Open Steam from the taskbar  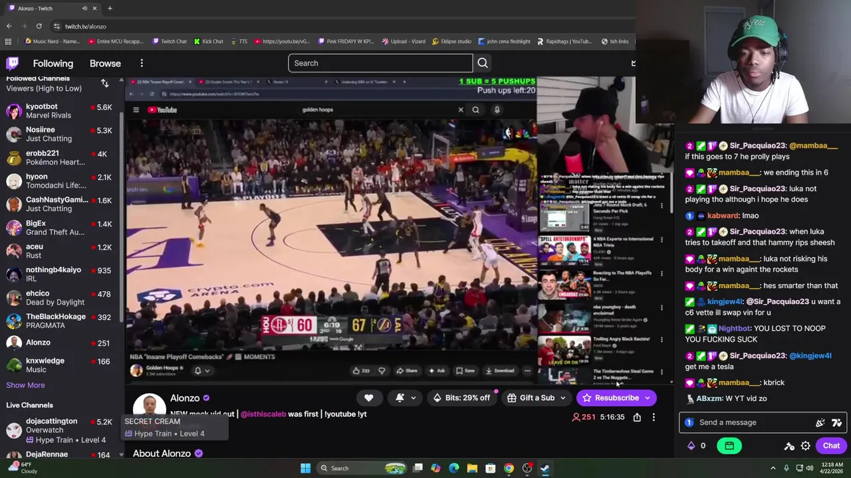coord(545,468)
